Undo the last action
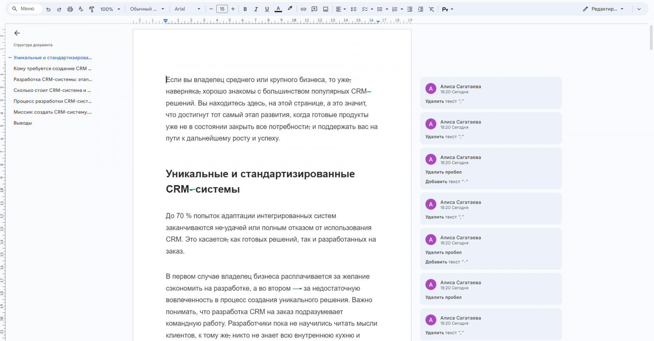This screenshot has height=341, width=654. (x=48, y=9)
